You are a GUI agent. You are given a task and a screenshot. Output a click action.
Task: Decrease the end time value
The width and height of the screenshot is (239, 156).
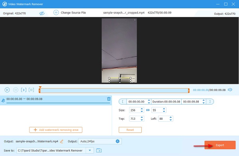click(x=204, y=103)
